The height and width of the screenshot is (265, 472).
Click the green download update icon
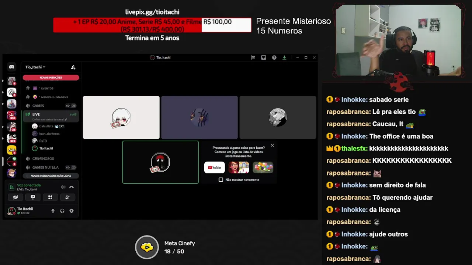pos(284,57)
